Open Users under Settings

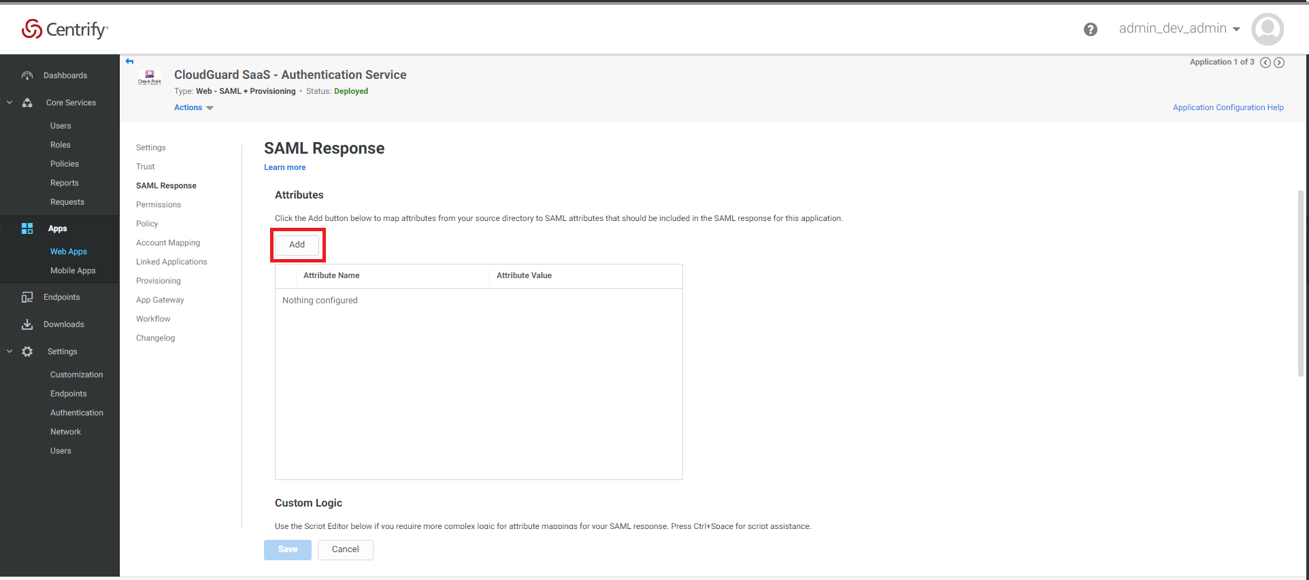(61, 451)
